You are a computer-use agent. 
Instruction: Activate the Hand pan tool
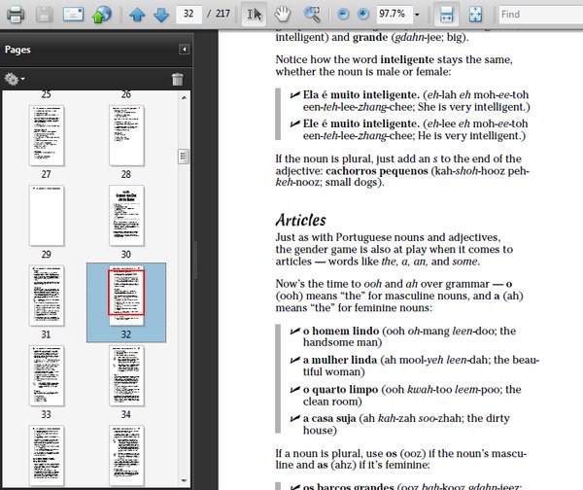click(x=282, y=15)
